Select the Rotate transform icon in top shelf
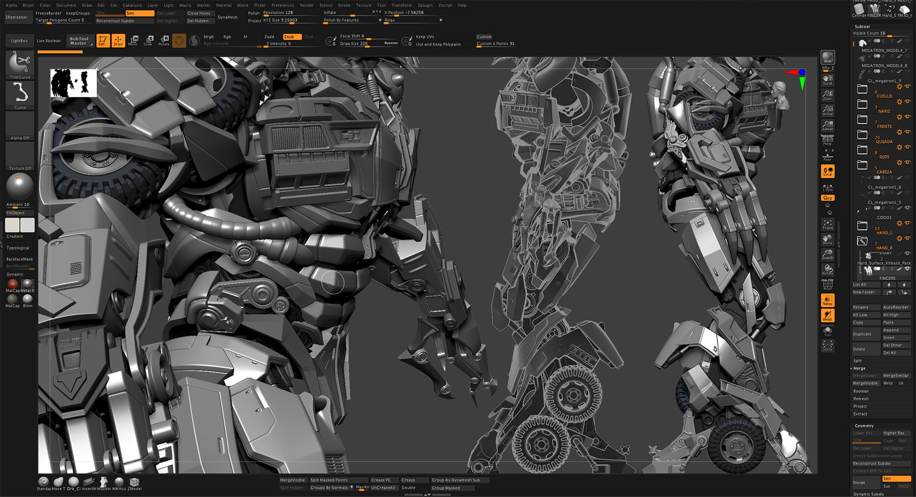The image size is (916, 497). [x=164, y=41]
